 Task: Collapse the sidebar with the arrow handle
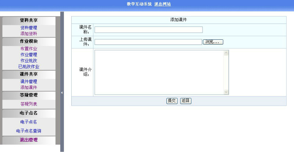pos(62,93)
